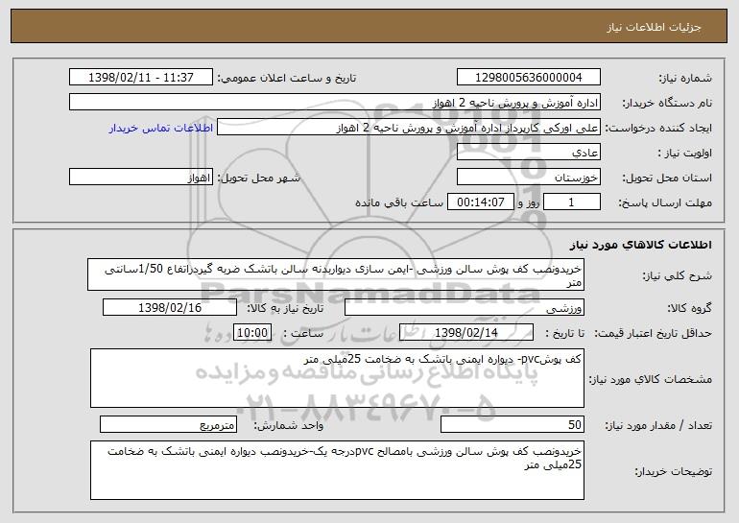This screenshot has height=523, width=739.
Task: Click the شهر محل تحویل field اهواز
Action: point(141,177)
